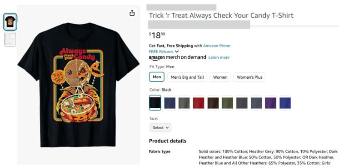The width and height of the screenshot is (339, 167).
Task: Open the Size Select dropdown
Action: 160,127
